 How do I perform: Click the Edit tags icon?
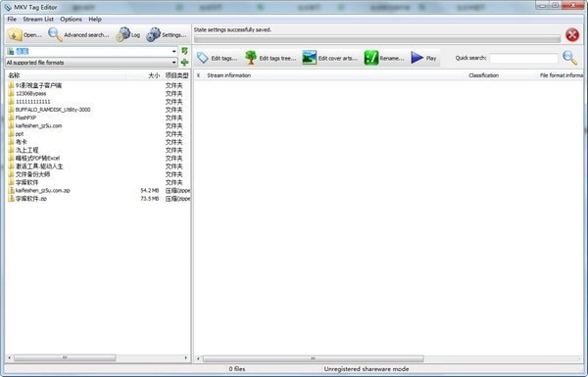[x=203, y=58]
